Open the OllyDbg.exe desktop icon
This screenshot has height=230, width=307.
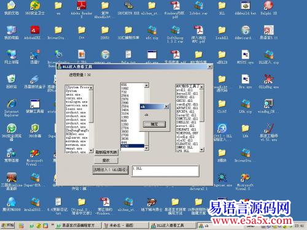tap(268, 82)
